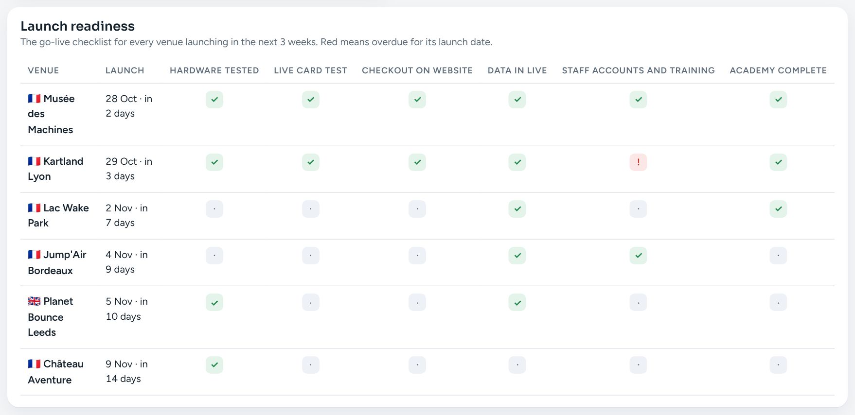
Task: Open the Musée des Machines venue
Action: (51, 114)
